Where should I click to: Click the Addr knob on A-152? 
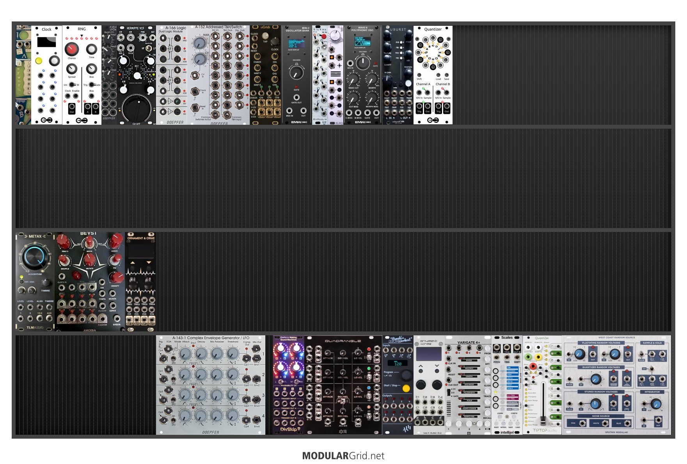pyautogui.click(x=200, y=43)
